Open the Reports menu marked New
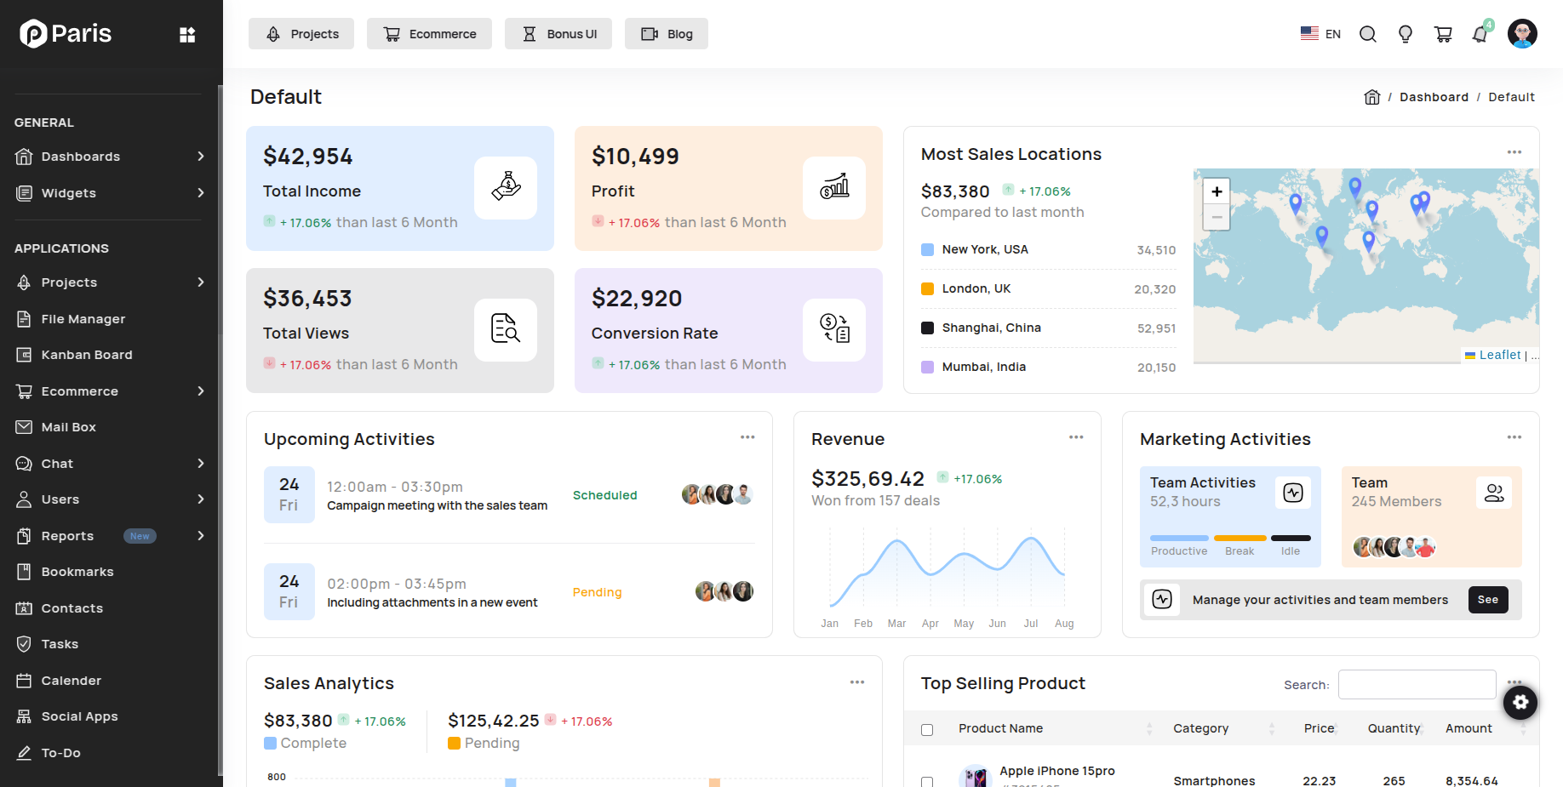This screenshot has height=787, width=1563. click(67, 536)
